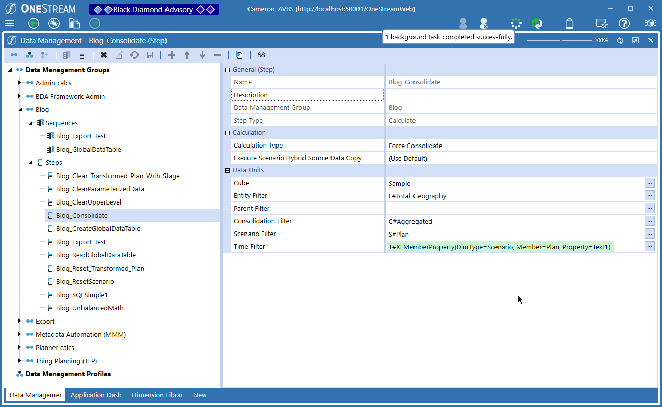
Task: Click the pop-out window icon
Action: tap(636, 40)
